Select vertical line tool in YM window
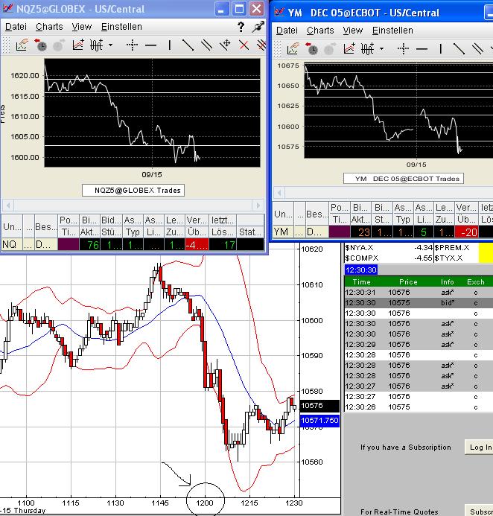 coord(441,48)
